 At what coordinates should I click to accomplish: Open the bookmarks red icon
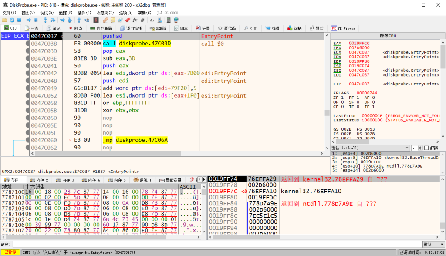pyautogui.click(x=128, y=20)
